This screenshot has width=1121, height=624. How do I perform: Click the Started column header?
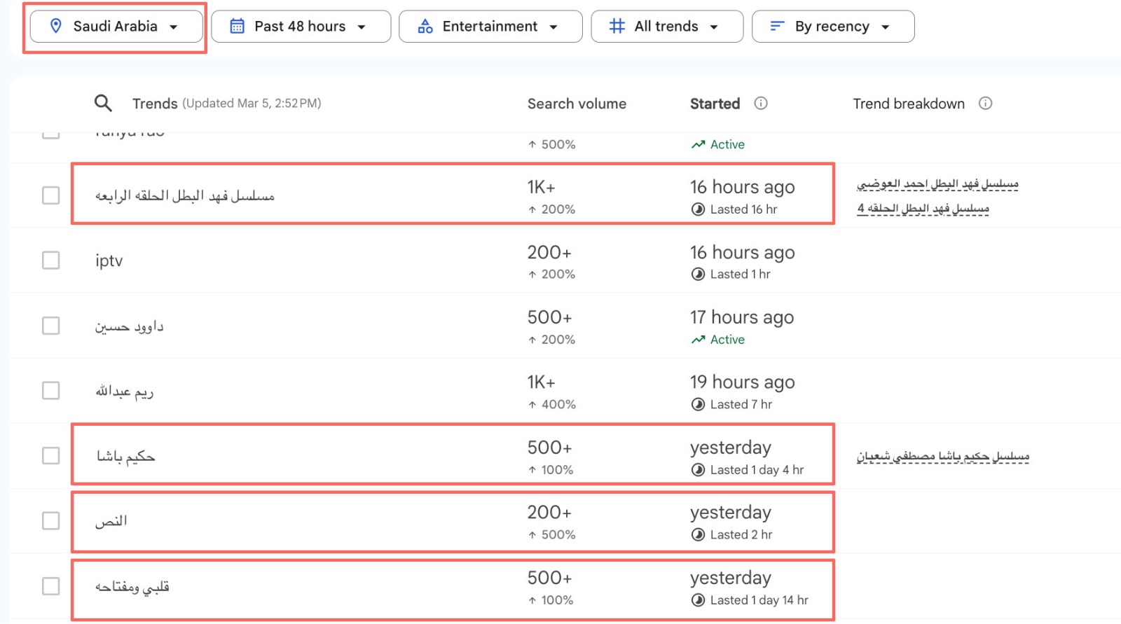click(715, 104)
